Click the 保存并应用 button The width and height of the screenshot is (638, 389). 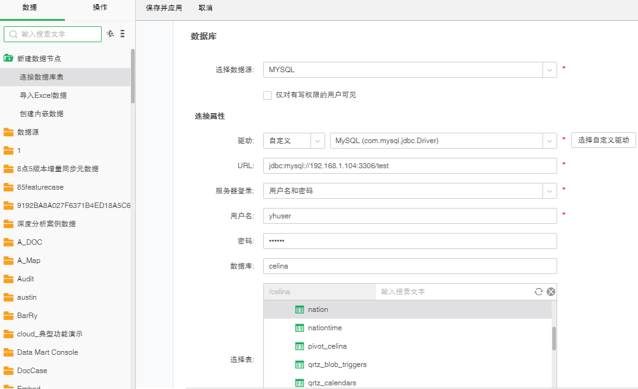163,9
